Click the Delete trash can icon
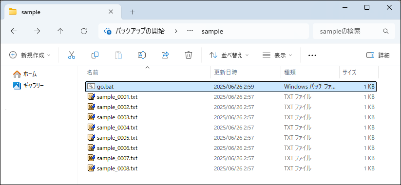 (x=189, y=55)
